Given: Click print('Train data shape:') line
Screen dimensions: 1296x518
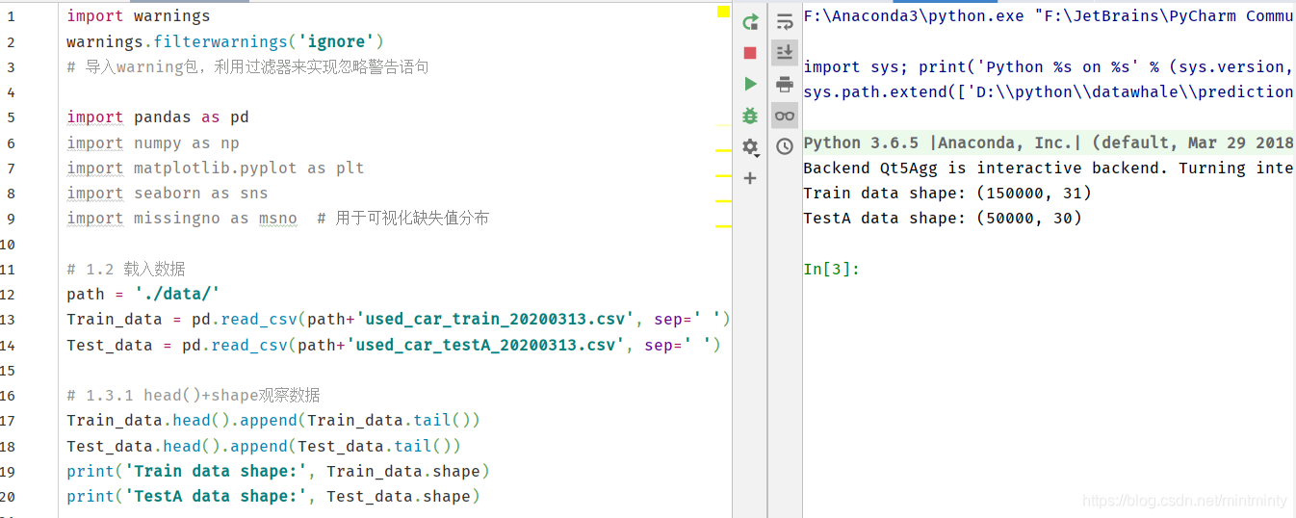Looking at the screenshot, I should (x=278, y=471).
